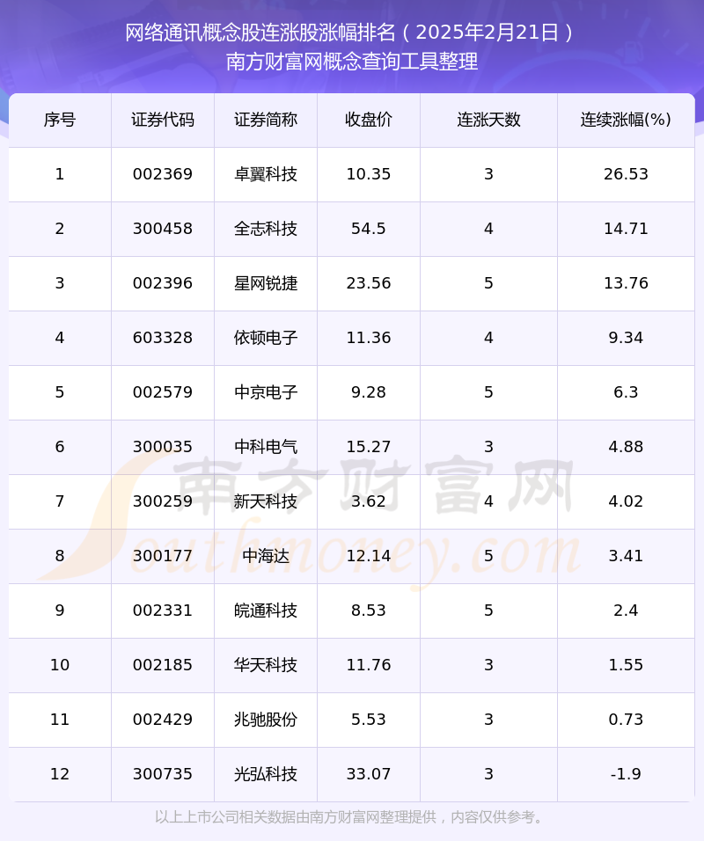Viewport: 704px width, 841px height.
Task: Select stock name 兆驰股份
Action: click(x=266, y=720)
